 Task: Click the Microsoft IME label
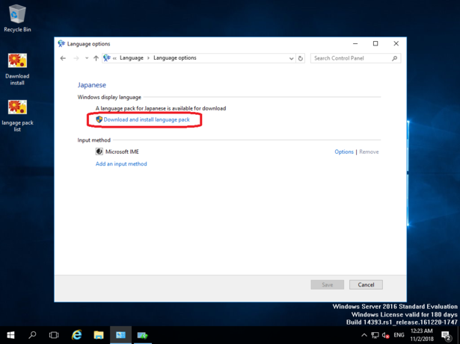pos(122,151)
